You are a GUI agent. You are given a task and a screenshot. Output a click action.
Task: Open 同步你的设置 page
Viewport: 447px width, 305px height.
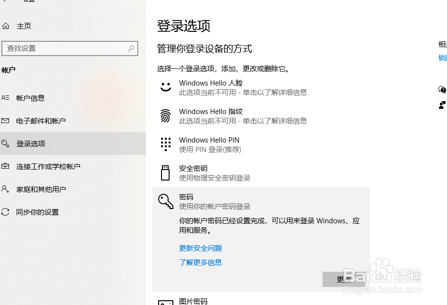click(x=38, y=212)
